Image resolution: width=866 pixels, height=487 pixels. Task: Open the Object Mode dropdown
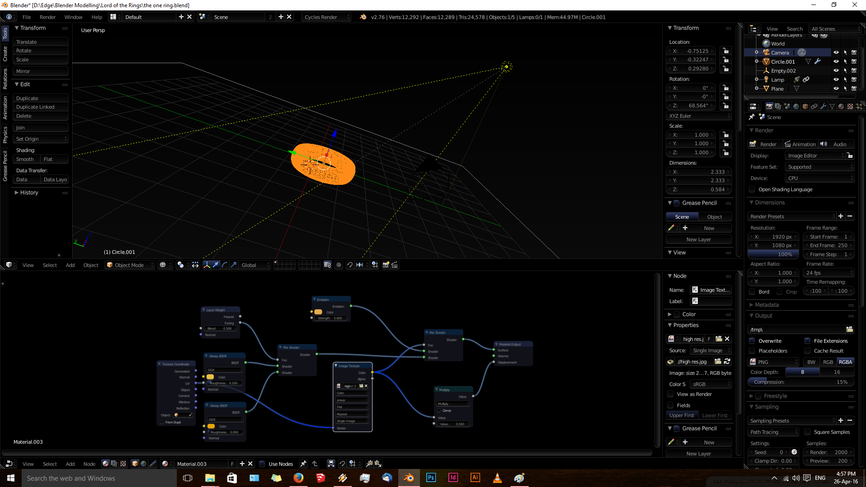(130, 265)
